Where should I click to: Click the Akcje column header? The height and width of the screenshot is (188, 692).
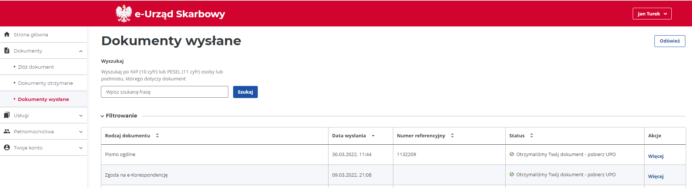click(x=654, y=135)
